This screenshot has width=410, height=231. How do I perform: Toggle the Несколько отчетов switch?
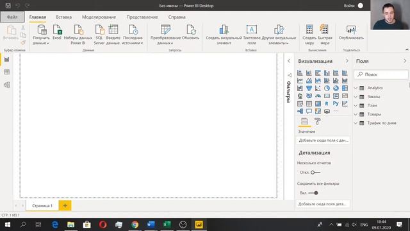(x=315, y=173)
